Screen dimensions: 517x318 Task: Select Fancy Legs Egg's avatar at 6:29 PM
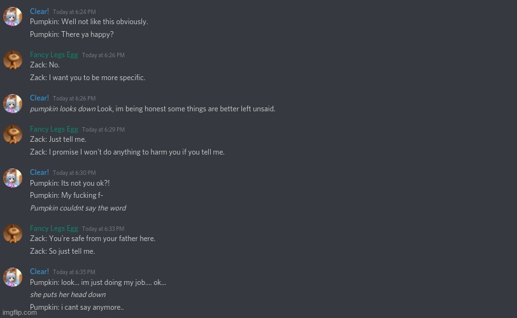click(13, 134)
